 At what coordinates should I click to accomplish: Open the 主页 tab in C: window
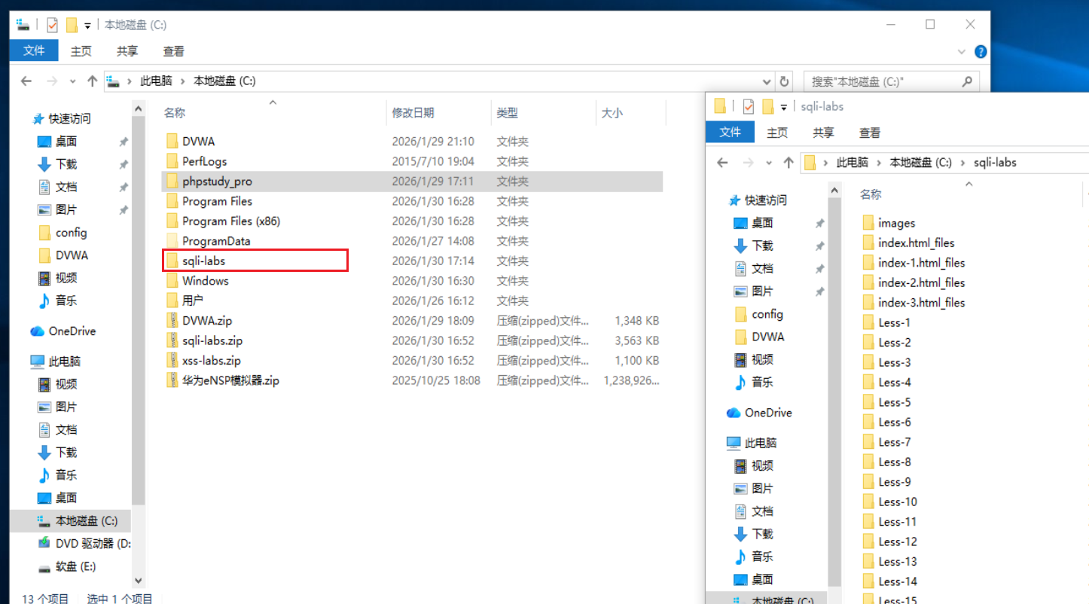coord(81,51)
